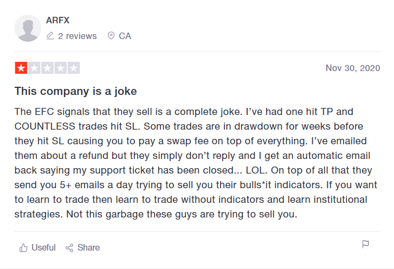The height and width of the screenshot is (269, 394).
Task: Click the third grey star
Action: tap(47, 68)
